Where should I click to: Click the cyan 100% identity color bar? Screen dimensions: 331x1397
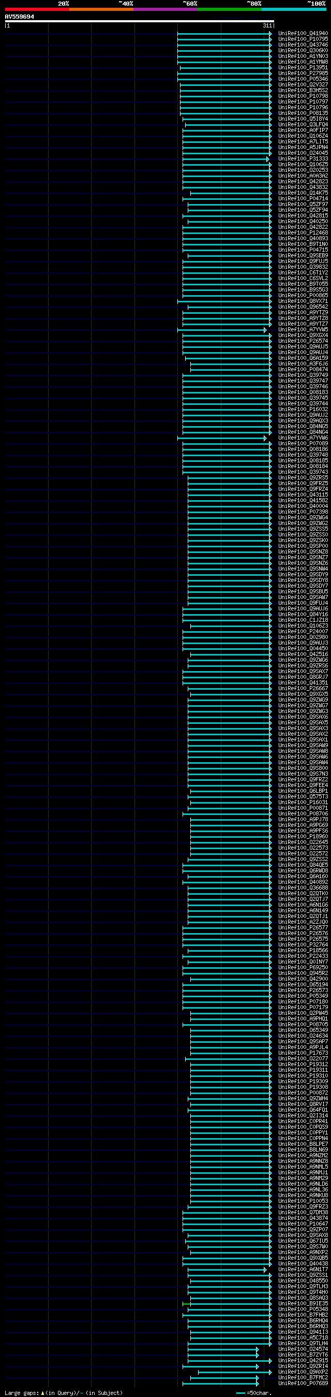click(294, 9)
